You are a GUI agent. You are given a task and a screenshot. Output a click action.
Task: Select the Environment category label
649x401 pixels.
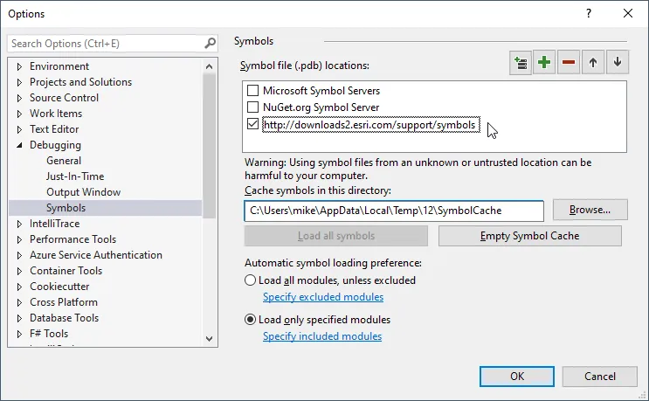[59, 66]
